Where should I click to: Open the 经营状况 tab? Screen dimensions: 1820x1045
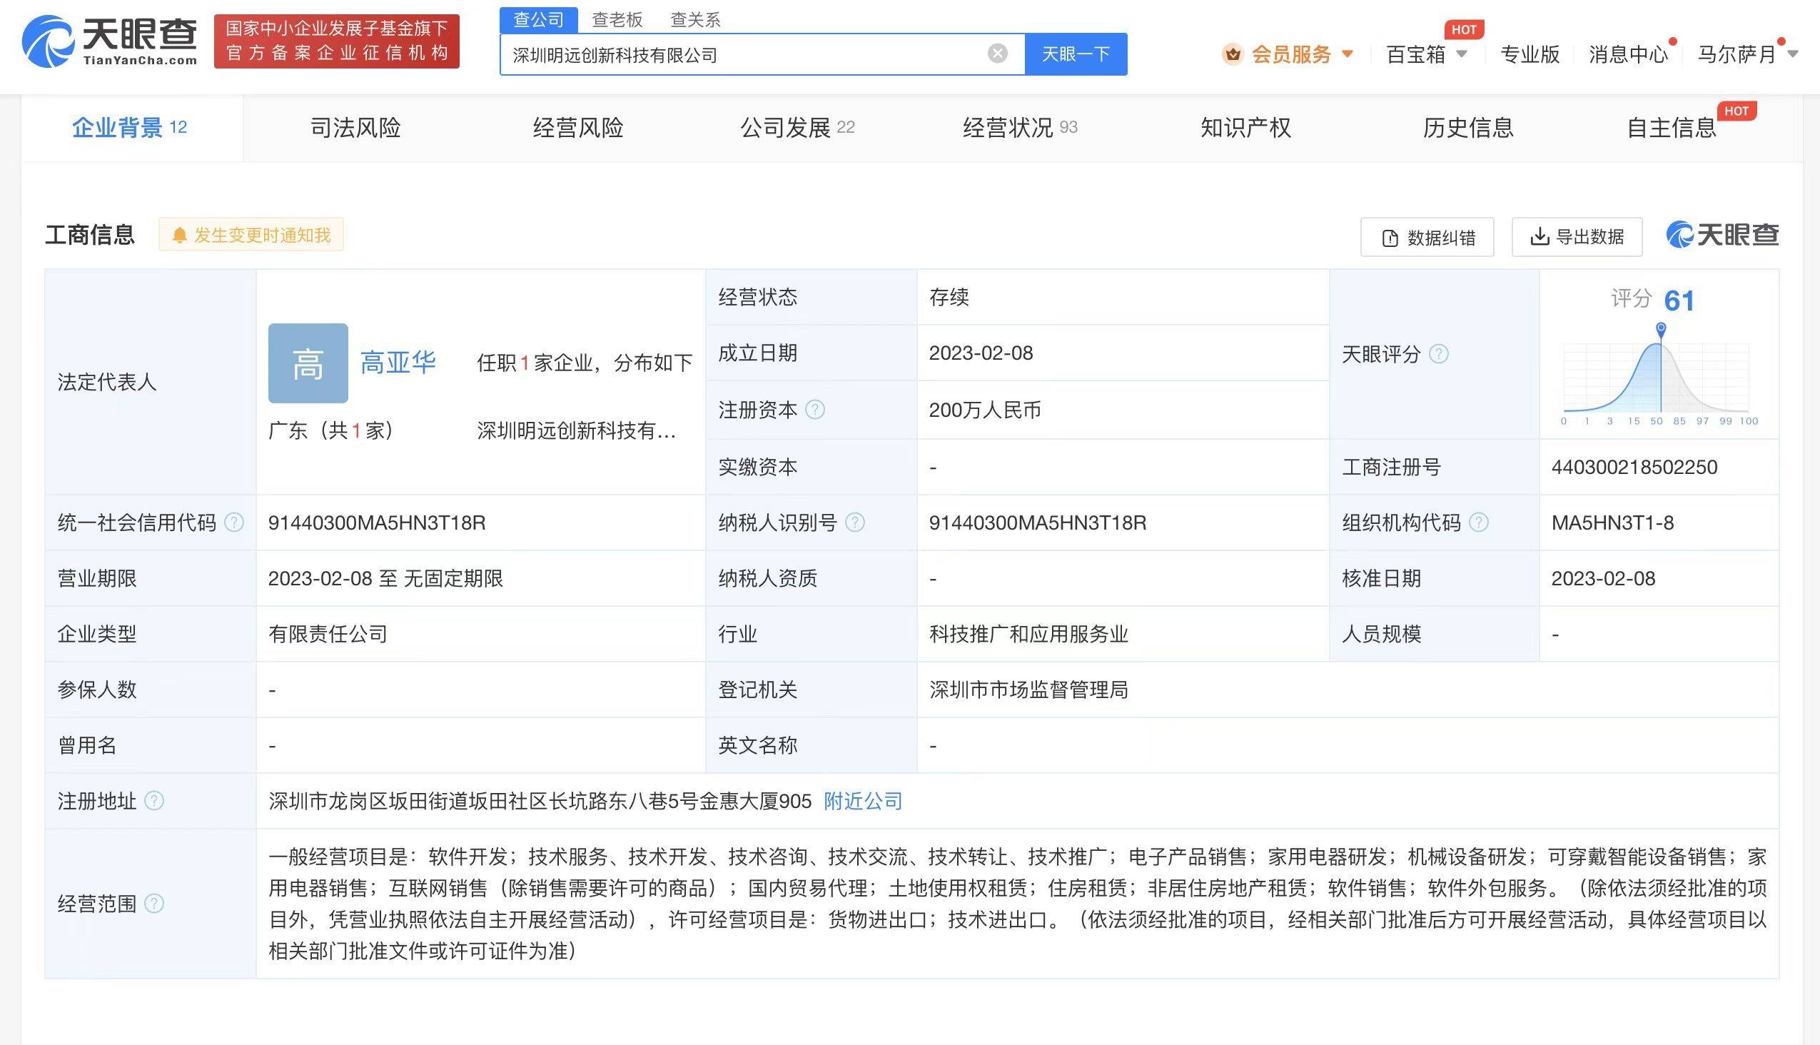pyautogui.click(x=1020, y=128)
